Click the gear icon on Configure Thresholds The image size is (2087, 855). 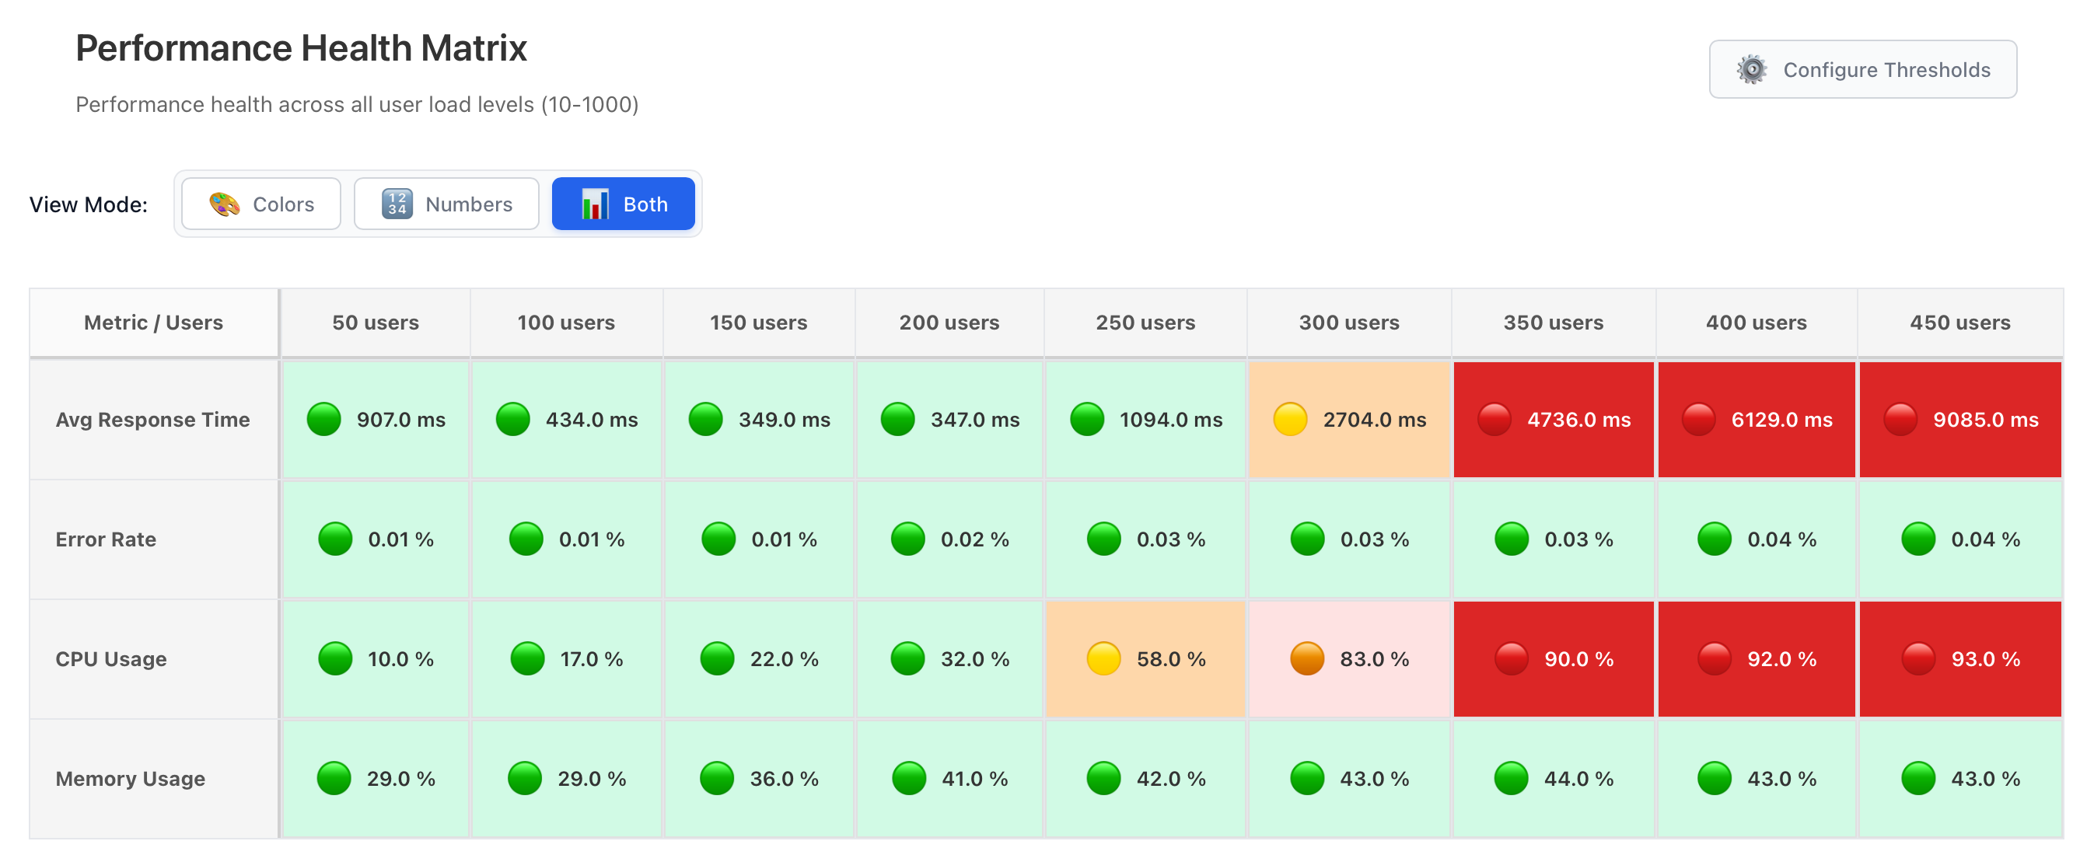[x=1754, y=69]
